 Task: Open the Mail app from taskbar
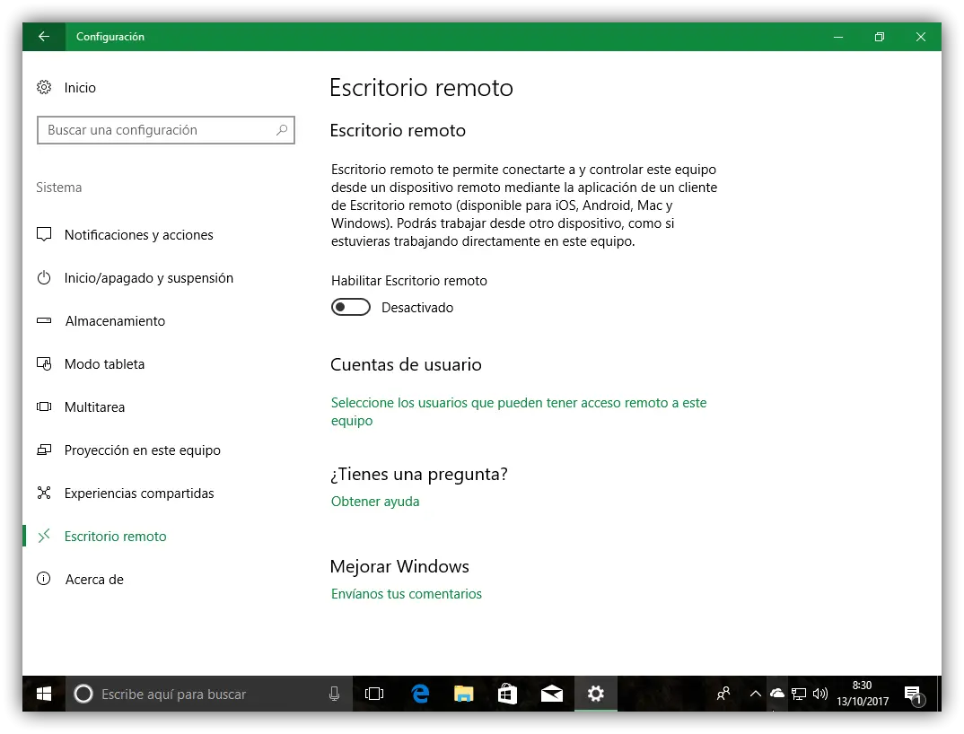551,694
